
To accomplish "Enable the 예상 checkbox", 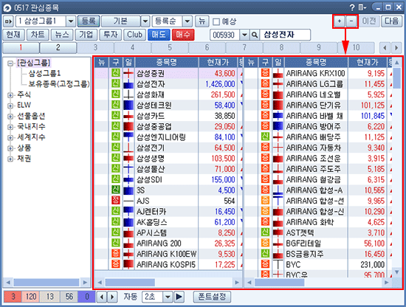I will point(216,22).
